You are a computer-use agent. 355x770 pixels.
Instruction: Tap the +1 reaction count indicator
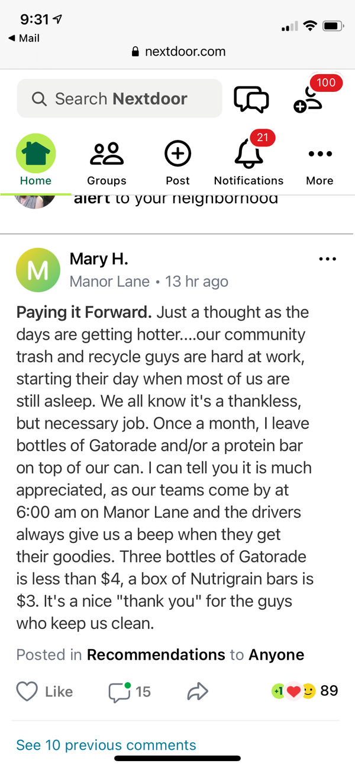point(279,691)
